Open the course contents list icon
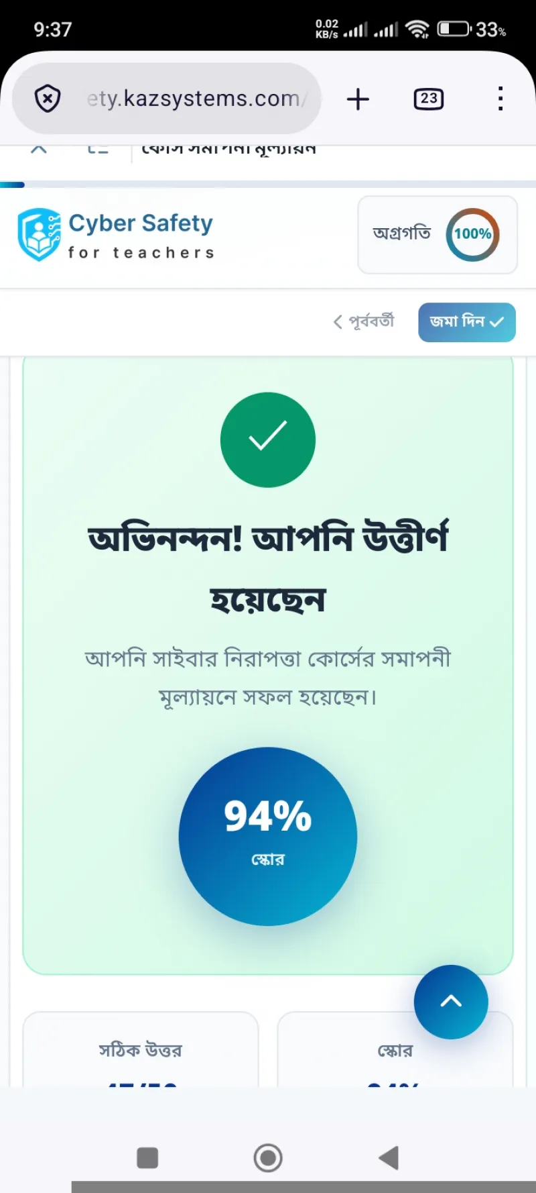Screen dimensions: 536x1193 98,149
